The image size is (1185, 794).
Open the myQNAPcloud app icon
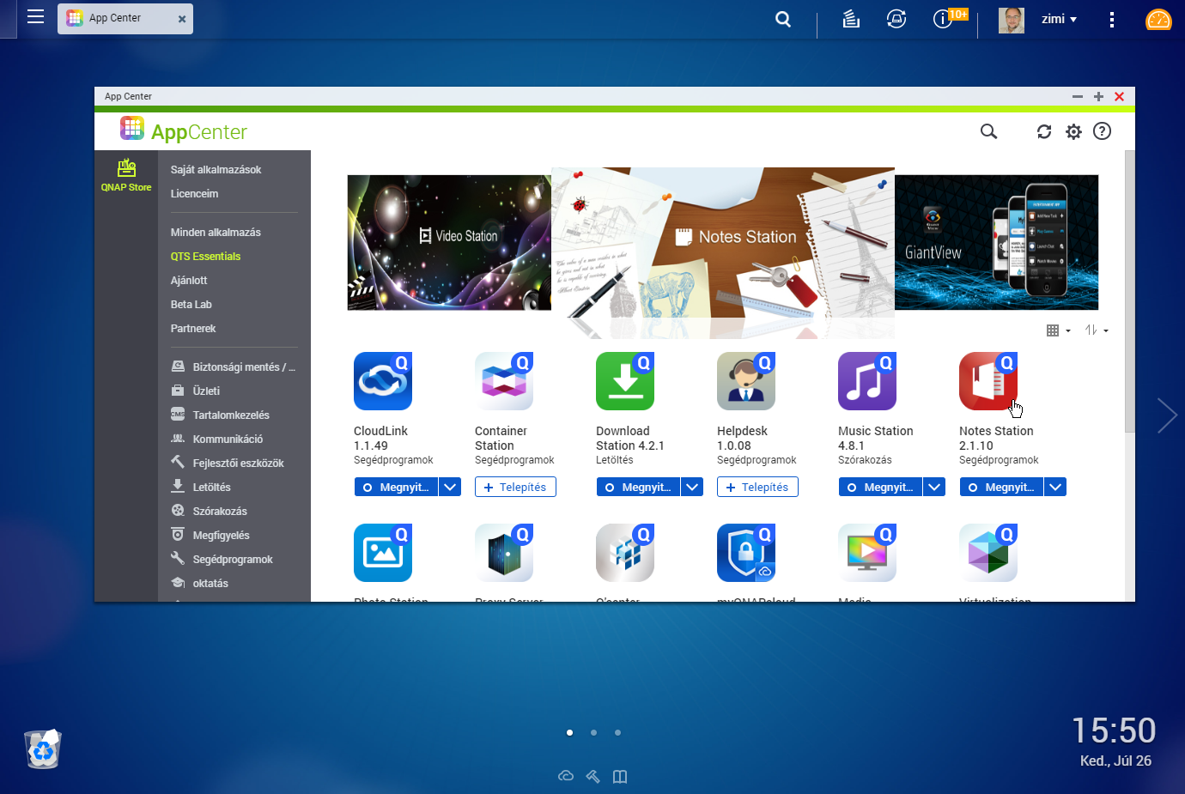click(746, 553)
